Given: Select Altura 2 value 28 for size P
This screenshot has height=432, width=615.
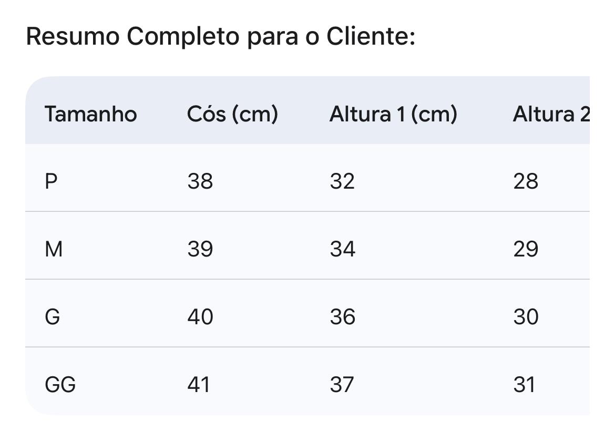Looking at the screenshot, I should pos(525,181).
